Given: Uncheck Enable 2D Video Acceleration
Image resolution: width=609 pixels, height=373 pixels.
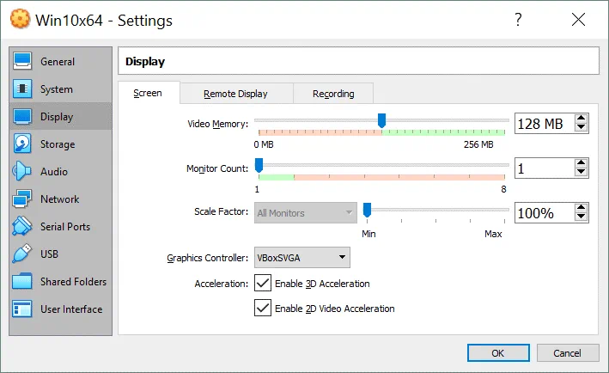Looking at the screenshot, I should click(263, 309).
